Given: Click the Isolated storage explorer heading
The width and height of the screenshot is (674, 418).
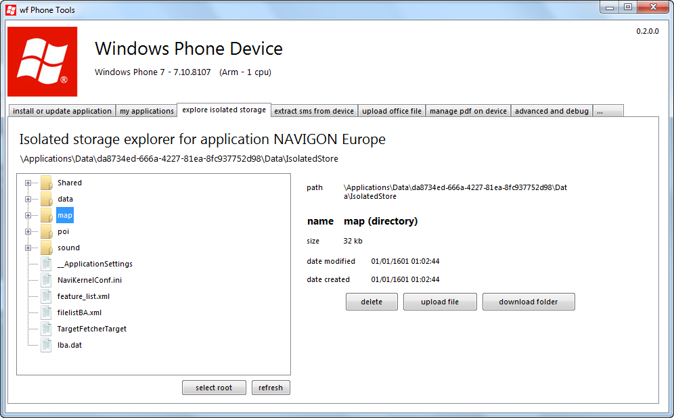Looking at the screenshot, I should tap(202, 139).
